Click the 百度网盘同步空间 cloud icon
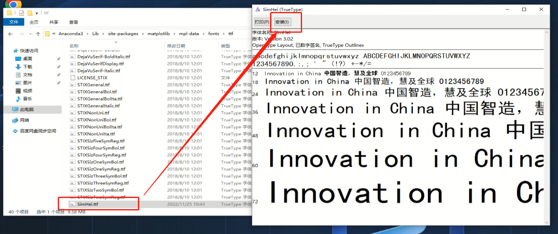The width and height of the screenshot is (558, 234). point(15,131)
